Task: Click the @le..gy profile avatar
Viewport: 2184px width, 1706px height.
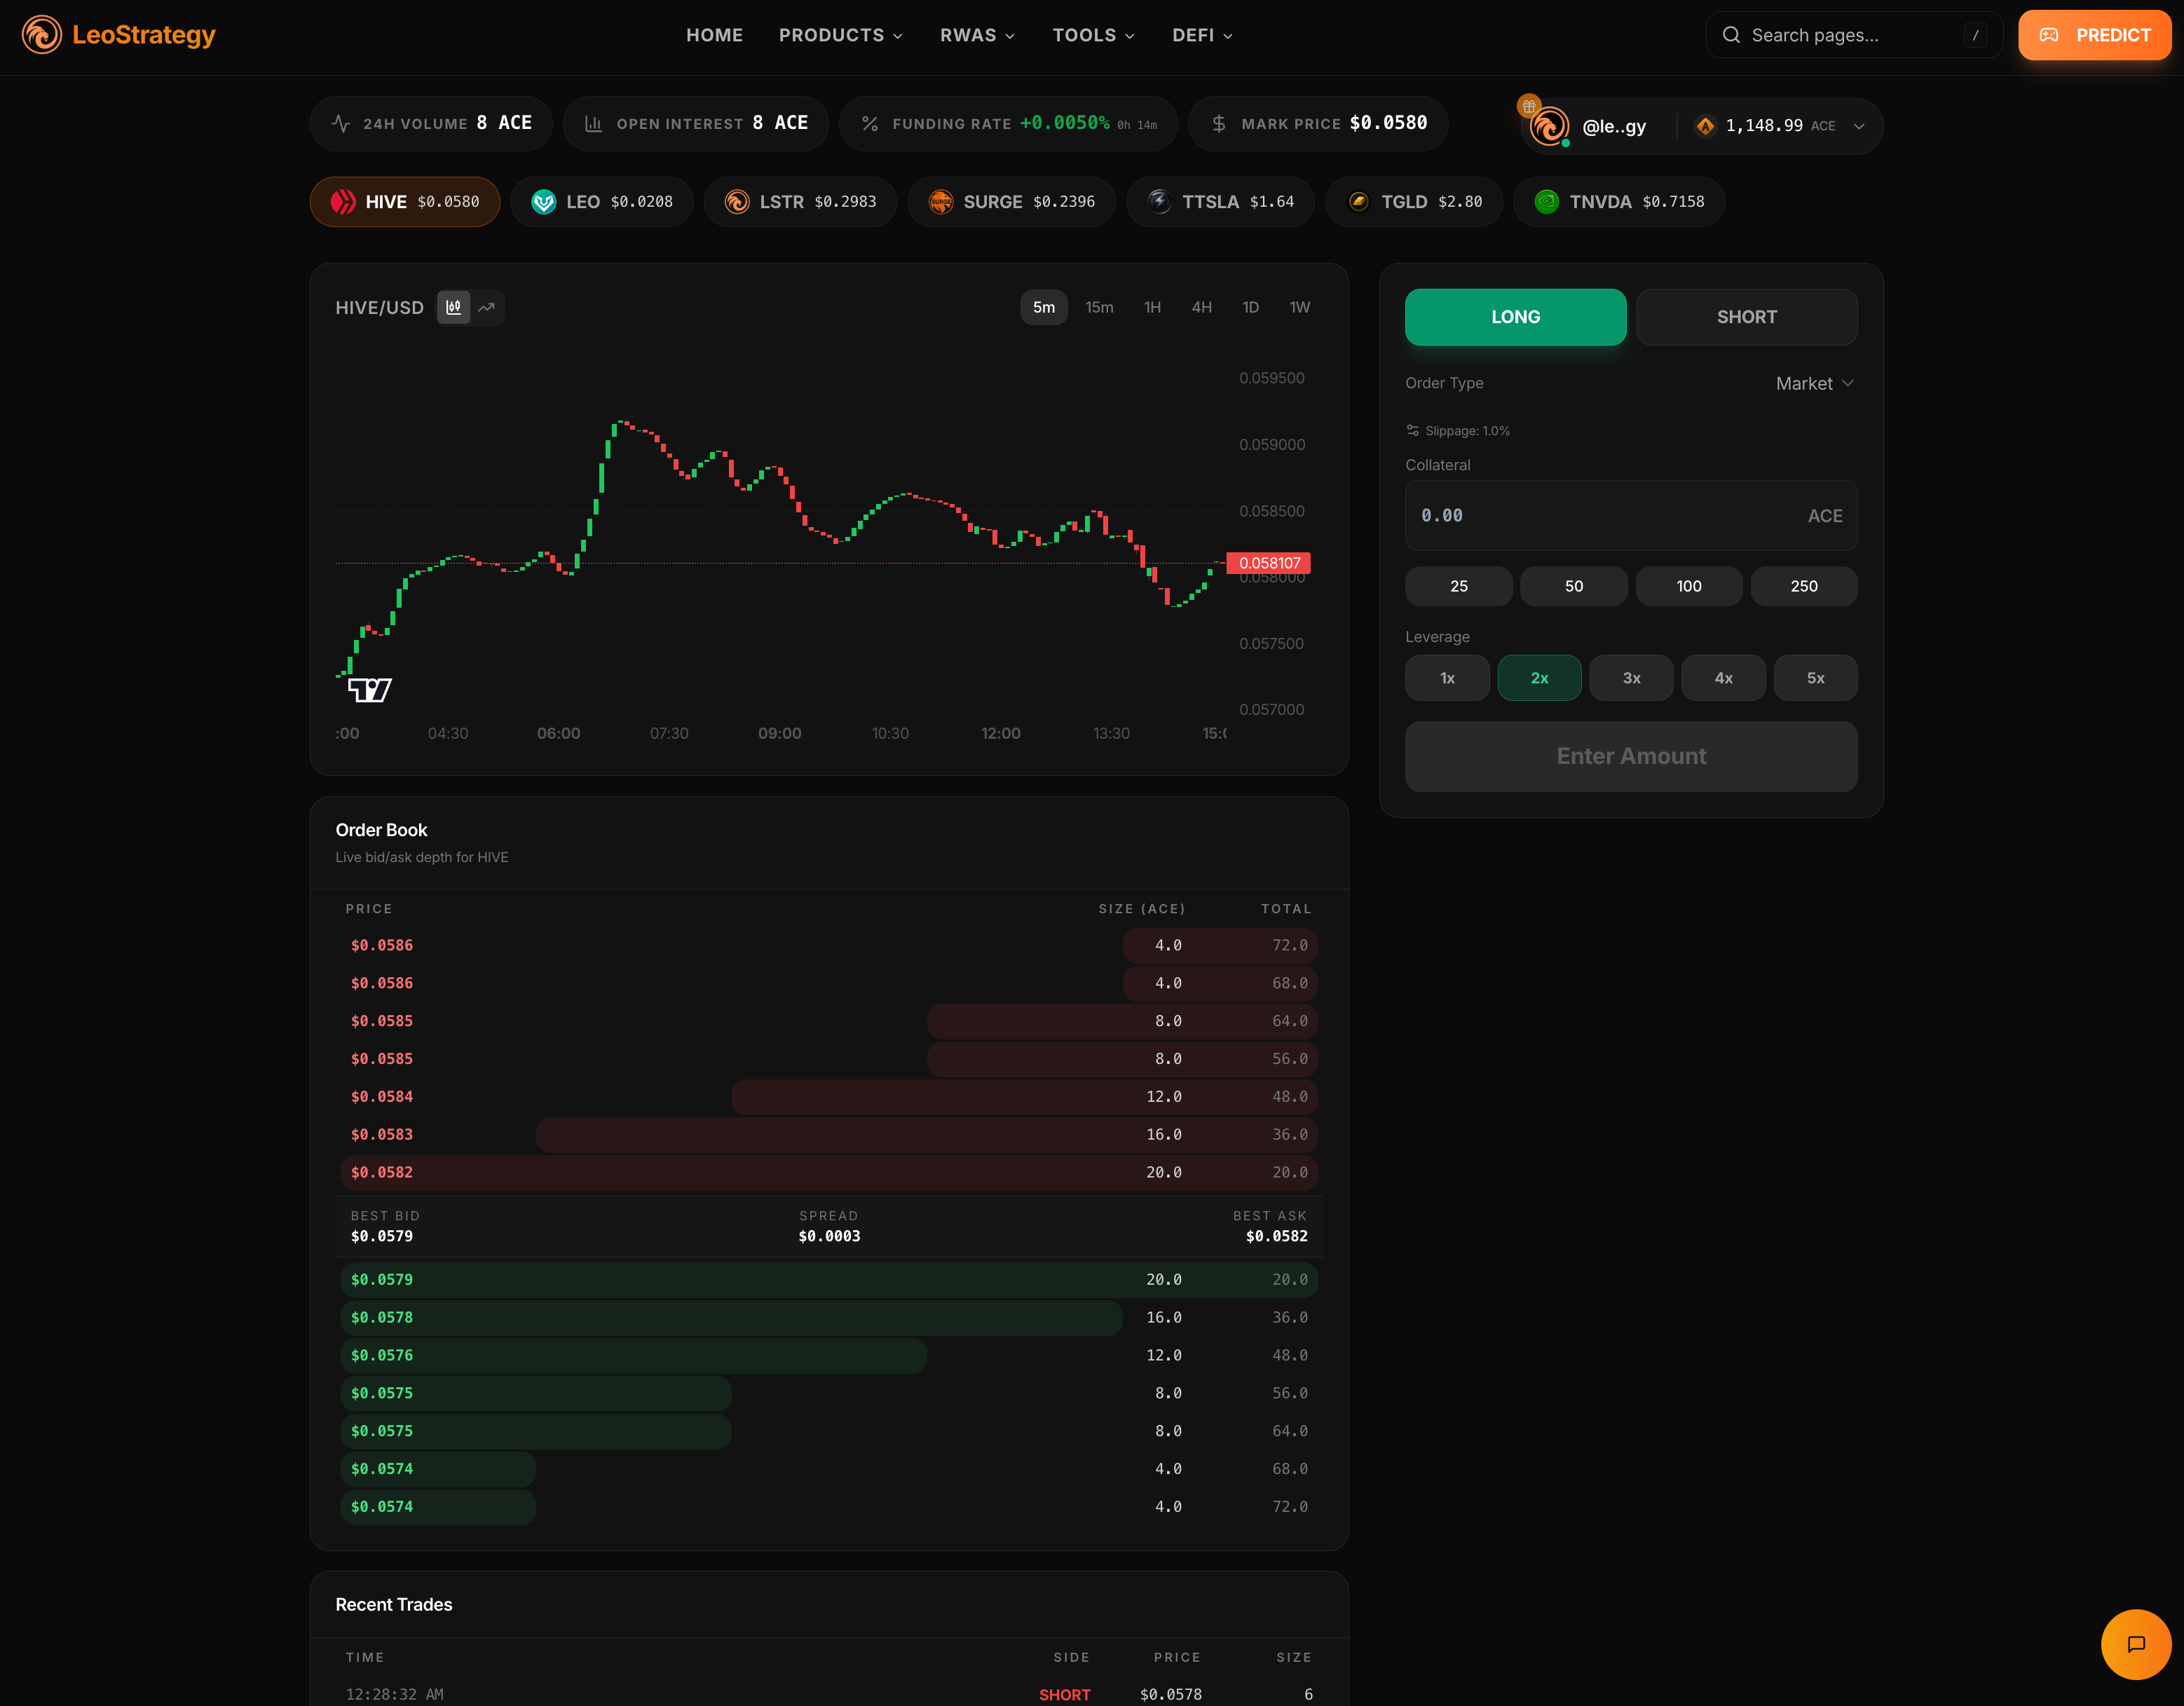Action: pos(1549,127)
